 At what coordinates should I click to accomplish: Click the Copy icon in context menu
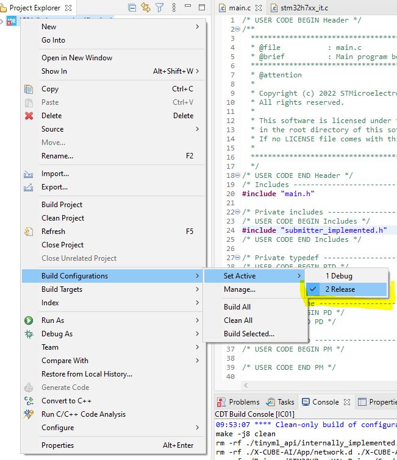(29, 89)
